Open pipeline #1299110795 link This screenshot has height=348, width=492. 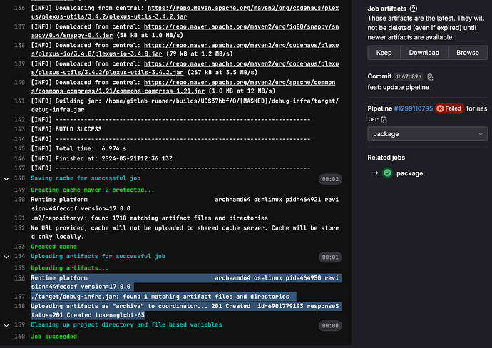point(414,108)
